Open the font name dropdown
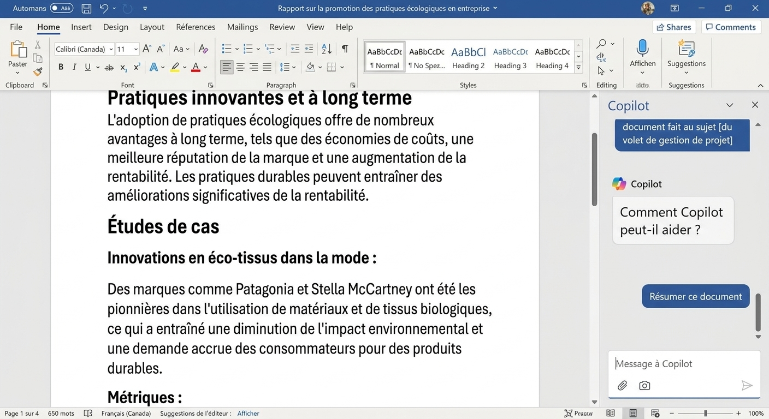 click(x=111, y=49)
